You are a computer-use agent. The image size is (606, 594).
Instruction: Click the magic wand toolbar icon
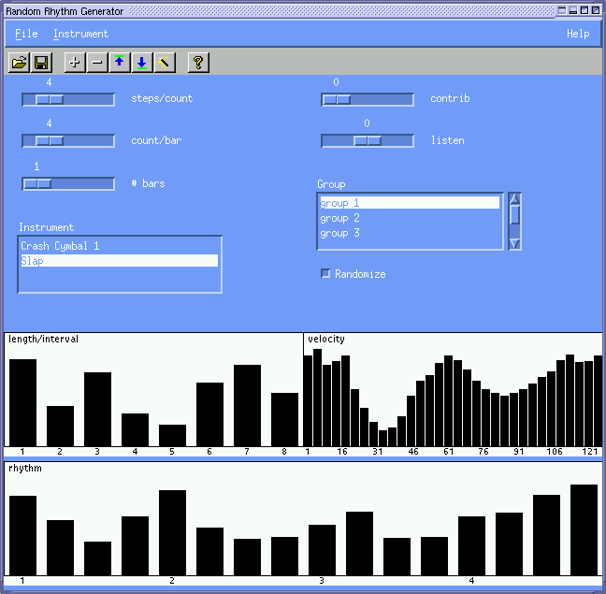coord(165,63)
